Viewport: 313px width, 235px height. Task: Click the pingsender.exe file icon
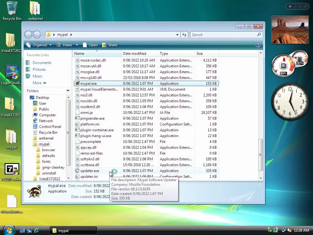77,118
